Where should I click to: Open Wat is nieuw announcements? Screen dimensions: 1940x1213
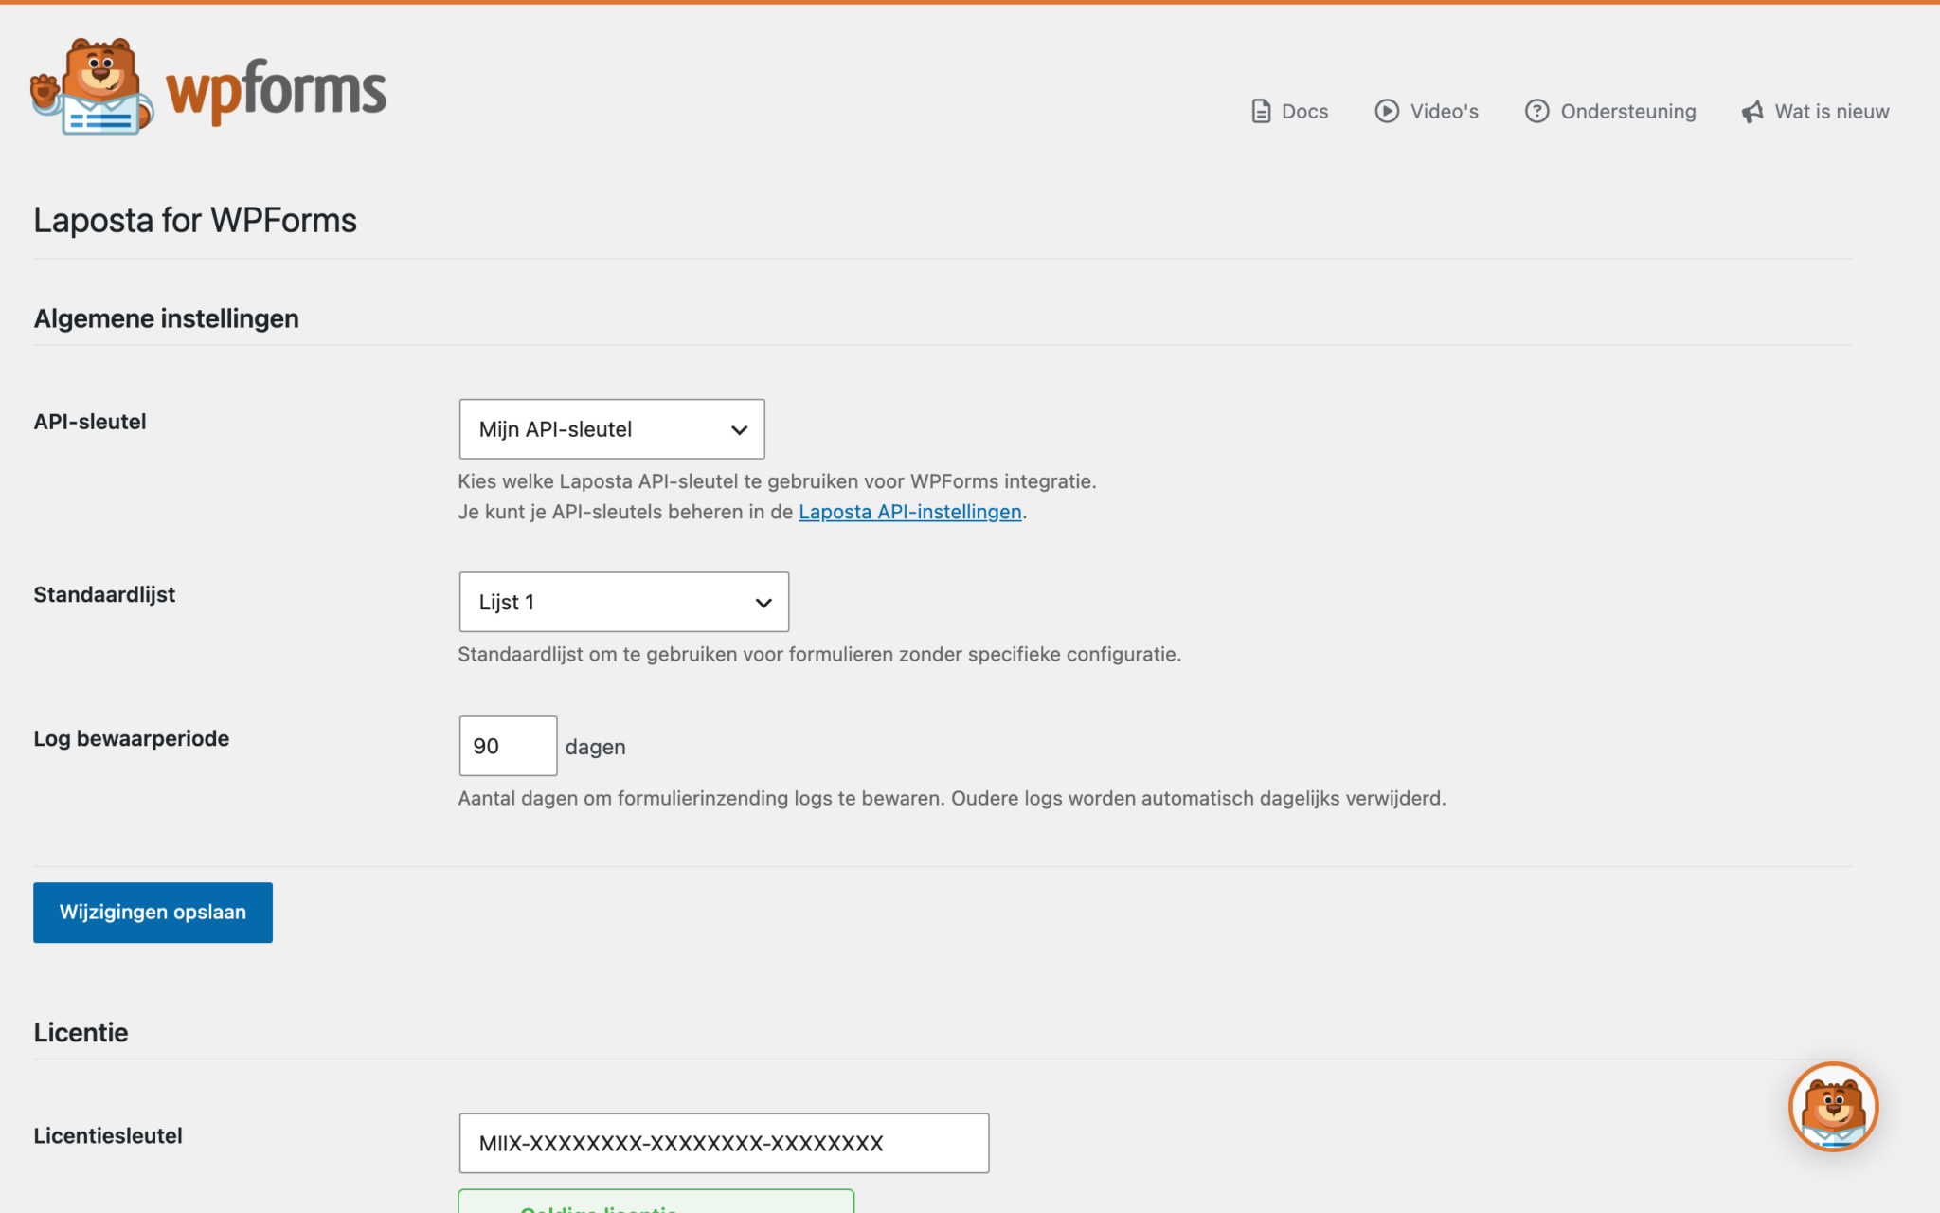coord(1815,111)
